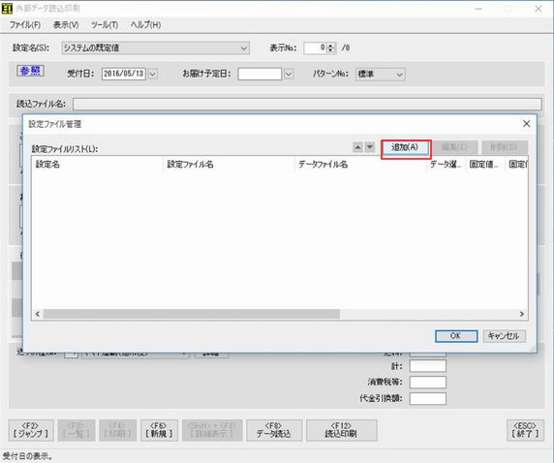Close the 設定ファイル管理 dialog
The image size is (554, 463).
(x=526, y=124)
